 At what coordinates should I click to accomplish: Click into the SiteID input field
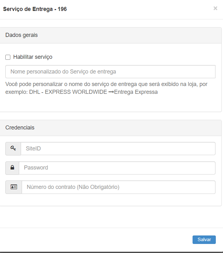[118, 149]
